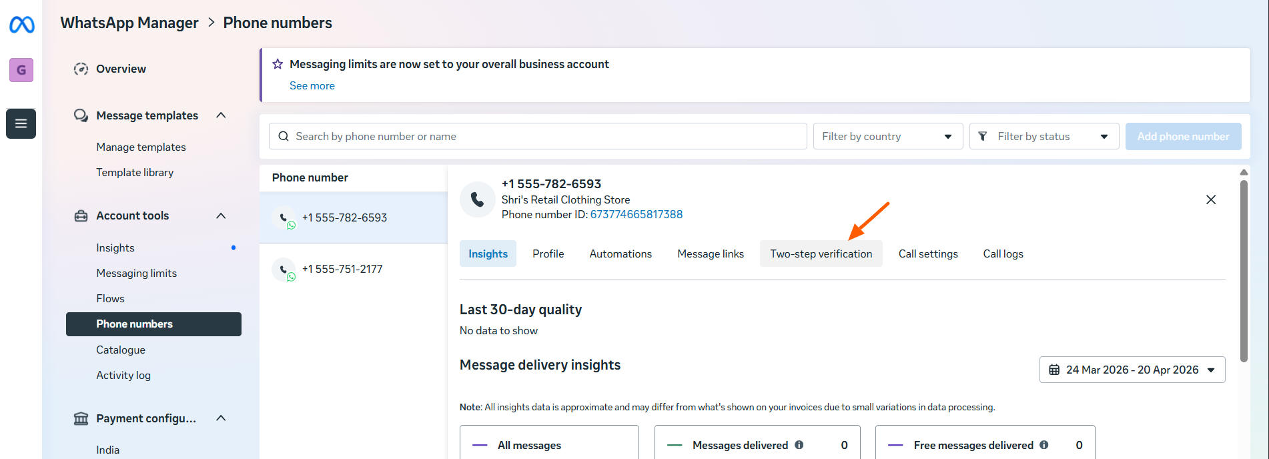The image size is (1269, 459).
Task: Click phone icon for +1 555-782-6593 row
Action: [284, 217]
